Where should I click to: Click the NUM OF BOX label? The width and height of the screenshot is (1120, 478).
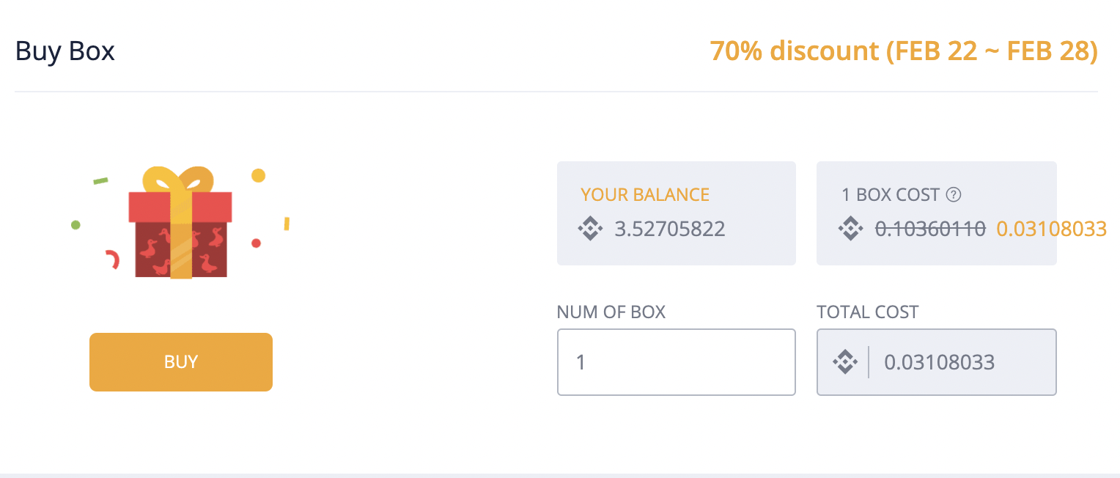pos(611,312)
